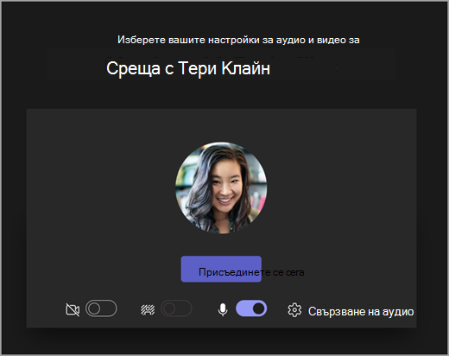Click the meeting title Среща с Тери Клайн

coord(188,68)
